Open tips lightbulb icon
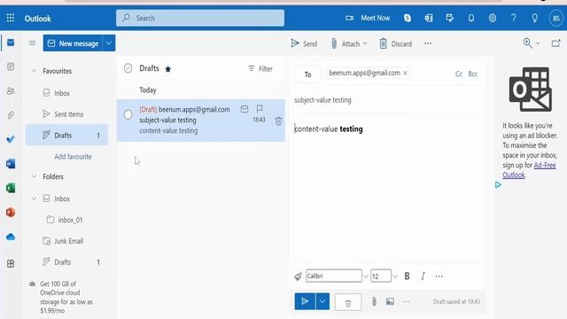The width and height of the screenshot is (567, 319). (534, 18)
